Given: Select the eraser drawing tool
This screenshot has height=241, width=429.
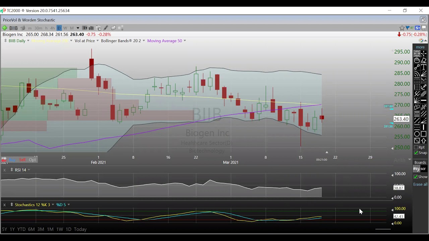Looking at the screenshot, I should coord(424,60).
